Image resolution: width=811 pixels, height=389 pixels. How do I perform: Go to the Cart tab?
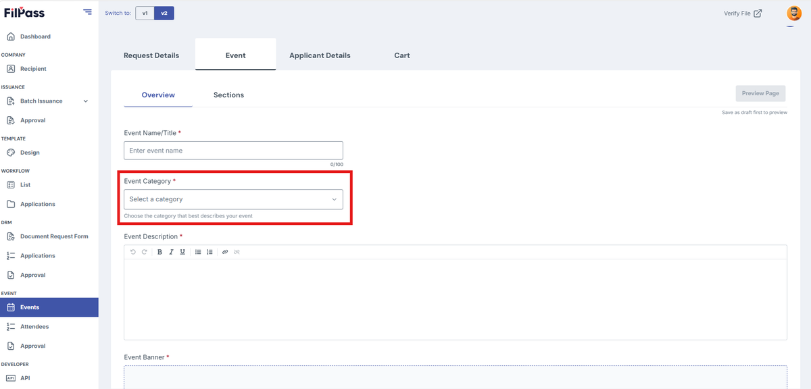click(402, 55)
